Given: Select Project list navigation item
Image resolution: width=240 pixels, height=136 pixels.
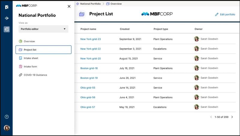Looking at the screenshot, I should 43,50.
